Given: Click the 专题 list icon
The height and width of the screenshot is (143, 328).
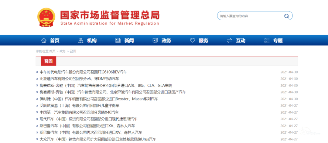Looking at the screenshot, I should 267,40.
